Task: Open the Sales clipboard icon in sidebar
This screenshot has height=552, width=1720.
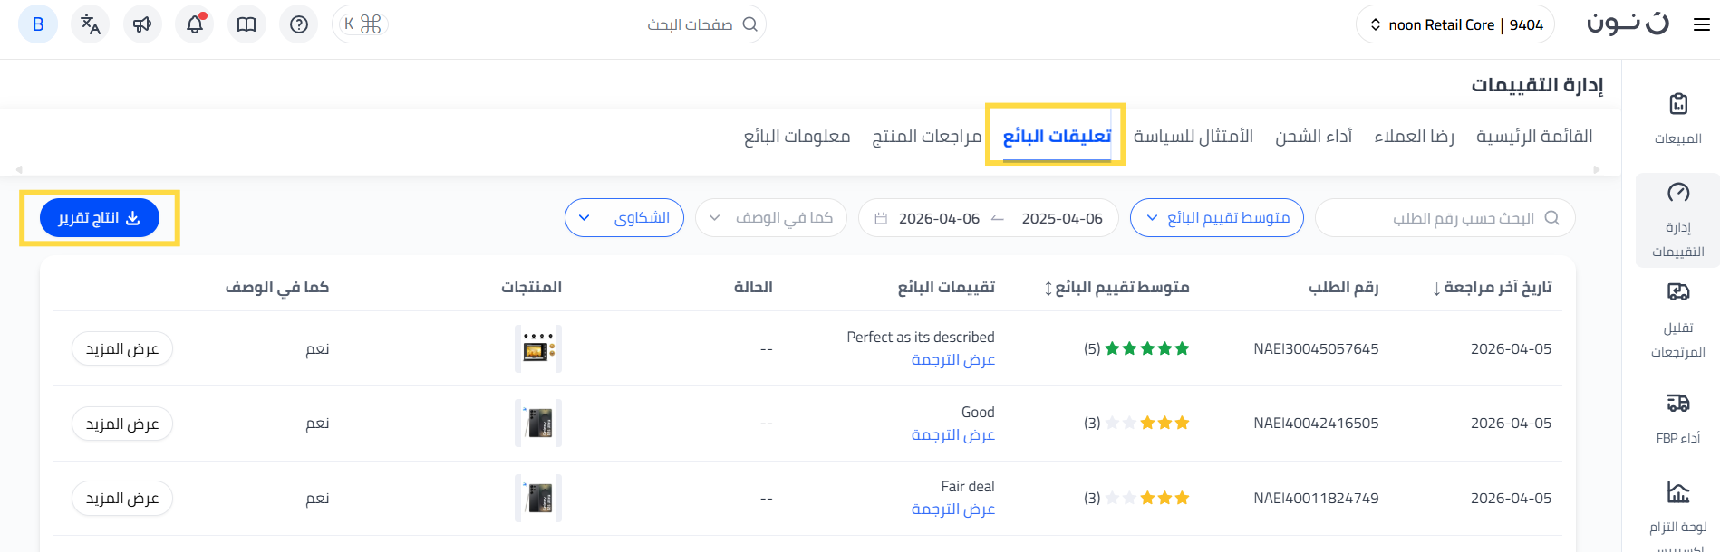Action: coord(1678,105)
